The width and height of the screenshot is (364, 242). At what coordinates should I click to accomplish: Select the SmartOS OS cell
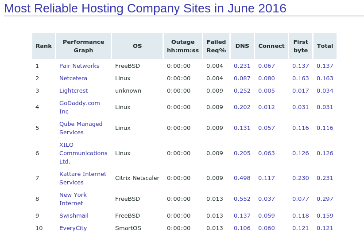coord(128,228)
